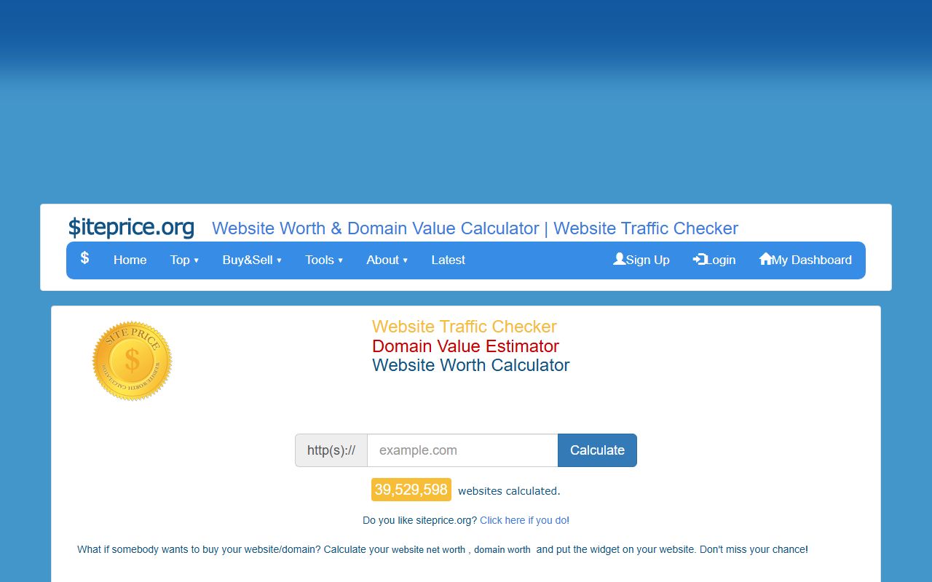
Task: Click the 39,529,598 counter badge
Action: point(411,490)
